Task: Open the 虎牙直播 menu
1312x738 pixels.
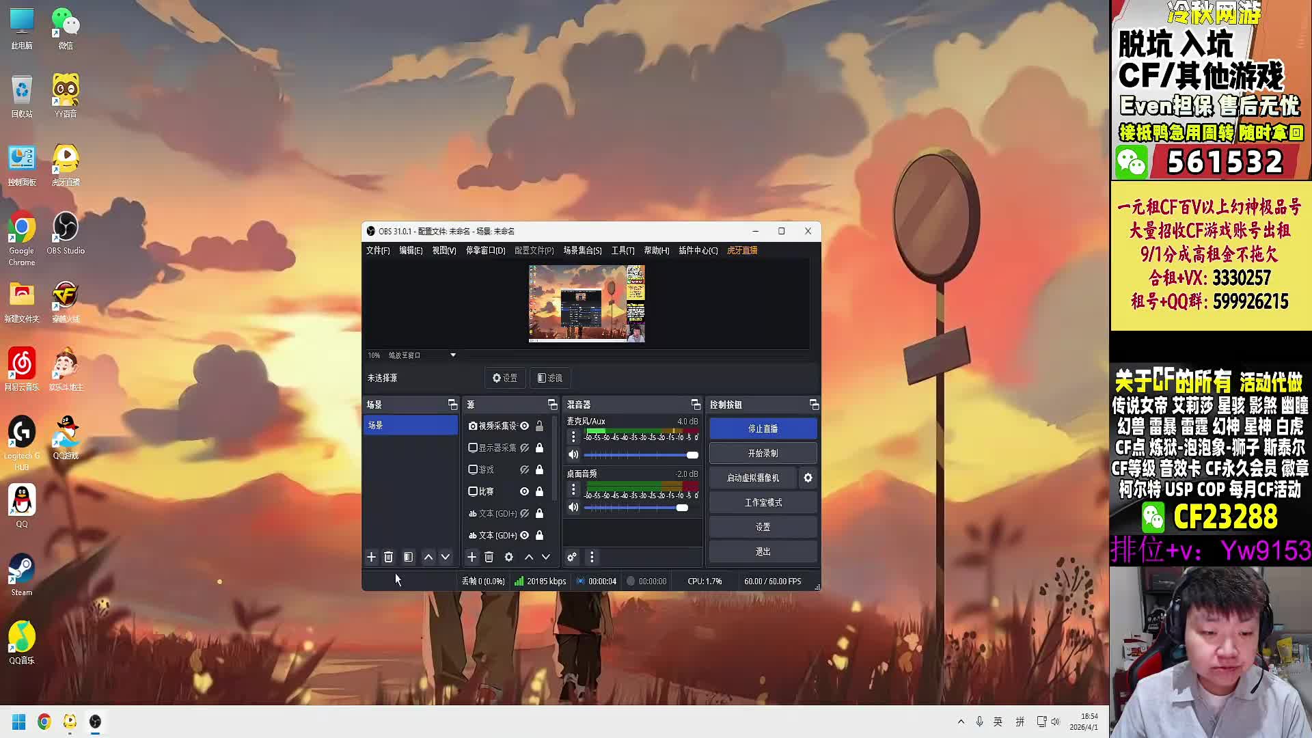Action: tap(741, 251)
